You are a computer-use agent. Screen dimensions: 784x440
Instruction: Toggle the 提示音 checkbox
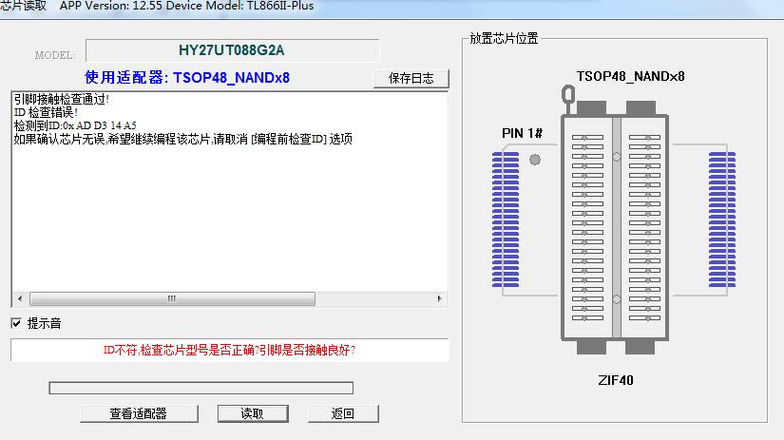(16, 323)
